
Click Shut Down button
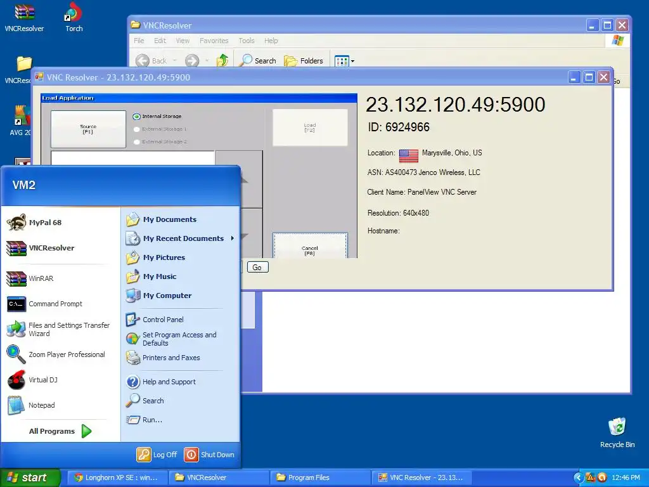[209, 454]
